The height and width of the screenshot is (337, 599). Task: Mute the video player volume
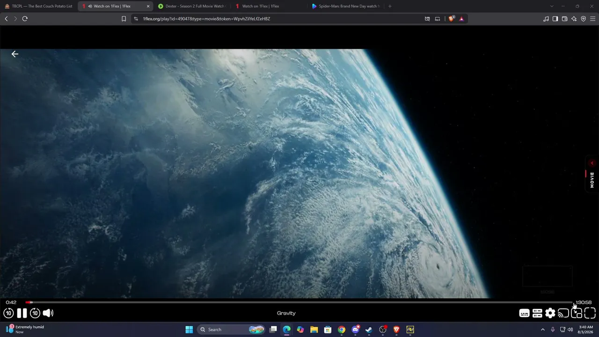[48, 313]
